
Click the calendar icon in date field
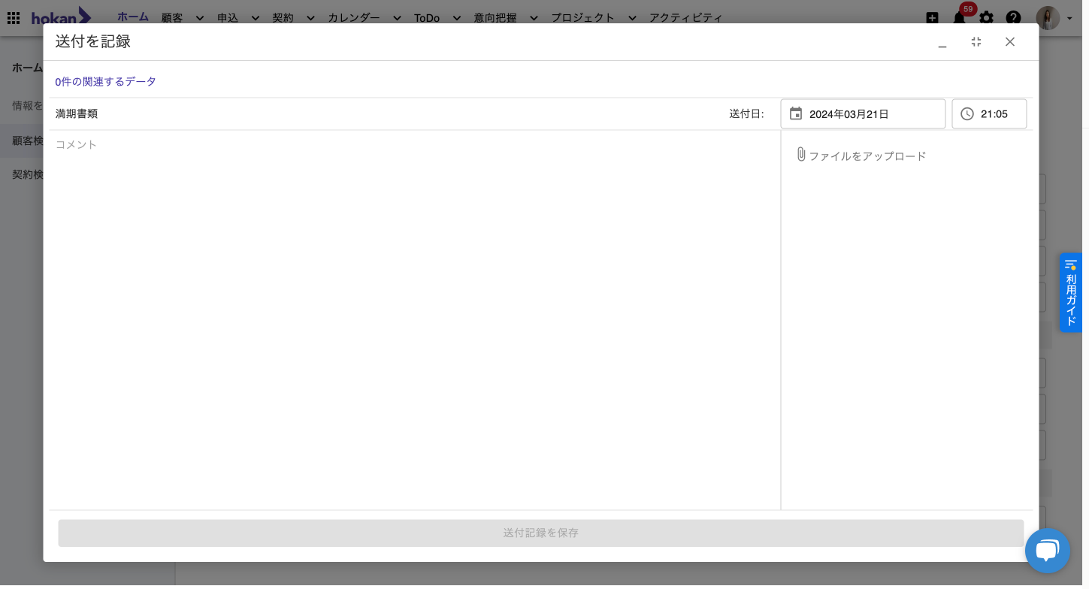coord(796,114)
